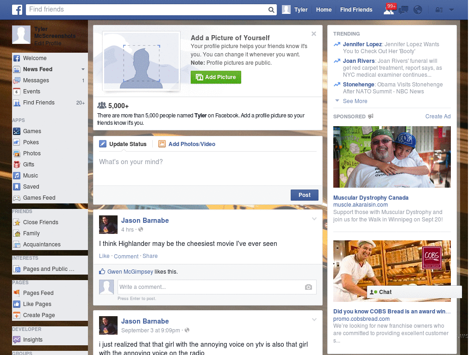Image resolution: width=474 pixels, height=355 pixels.
Task: Open Stonehenge trending topic
Action: (x=359, y=85)
